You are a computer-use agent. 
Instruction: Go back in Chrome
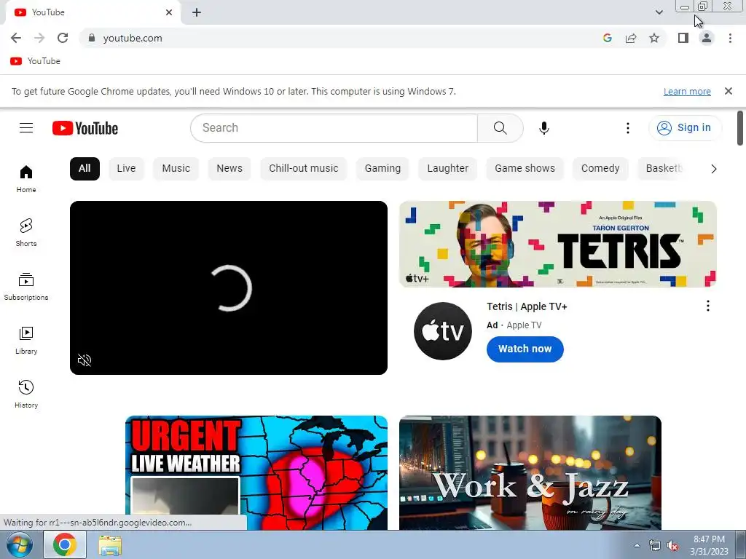click(16, 38)
